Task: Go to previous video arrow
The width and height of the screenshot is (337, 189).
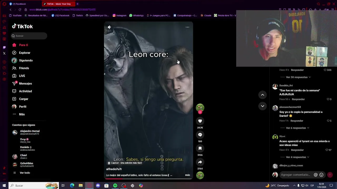Action: (262, 95)
